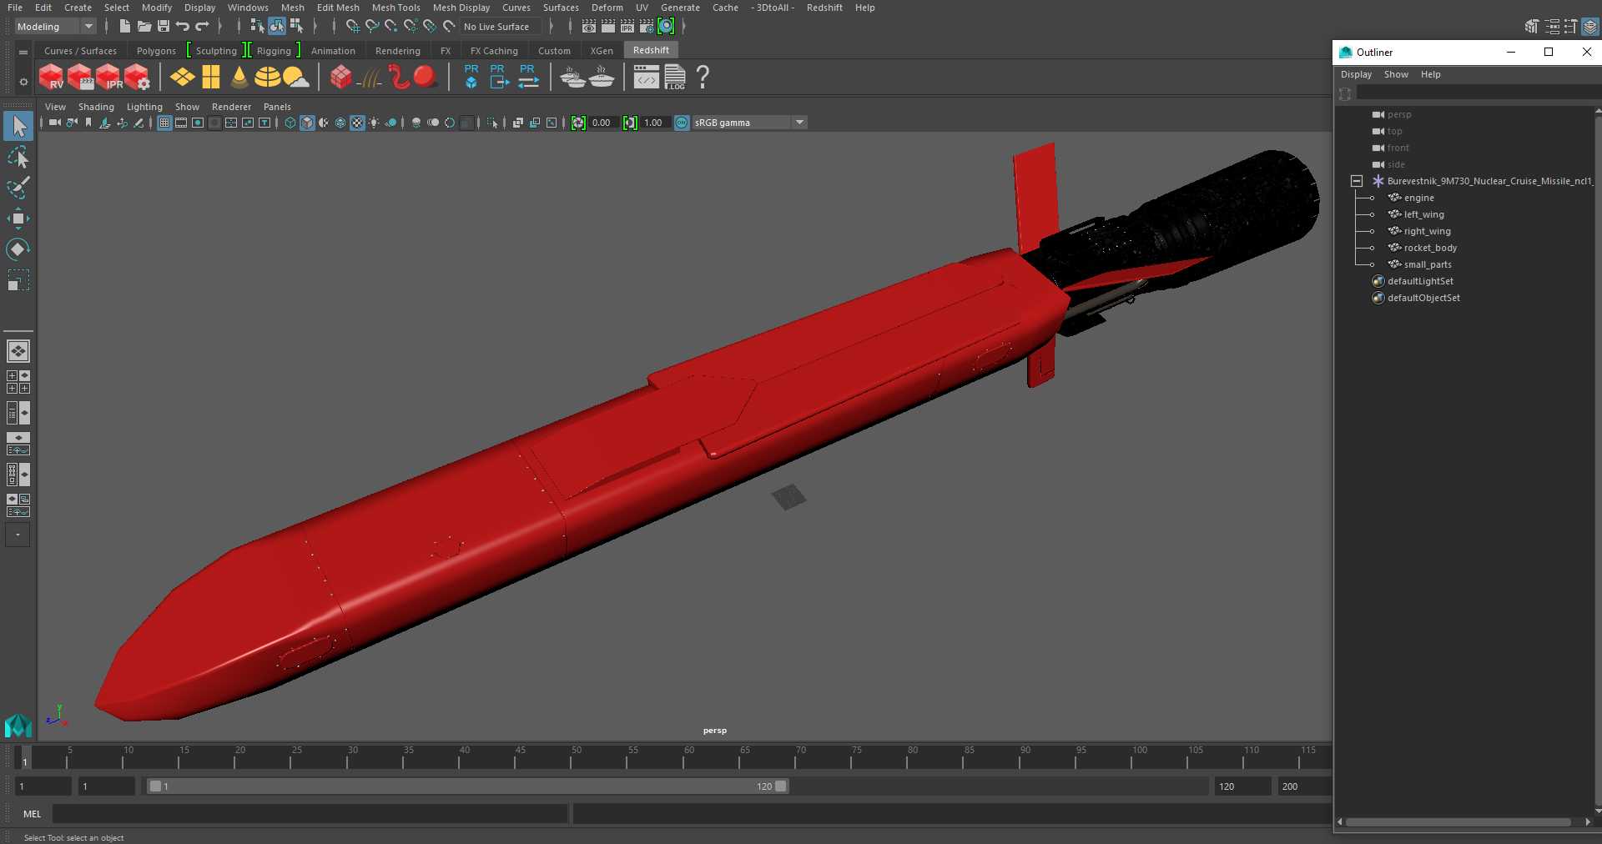Create Redshift portal light grid icon

coord(211,78)
